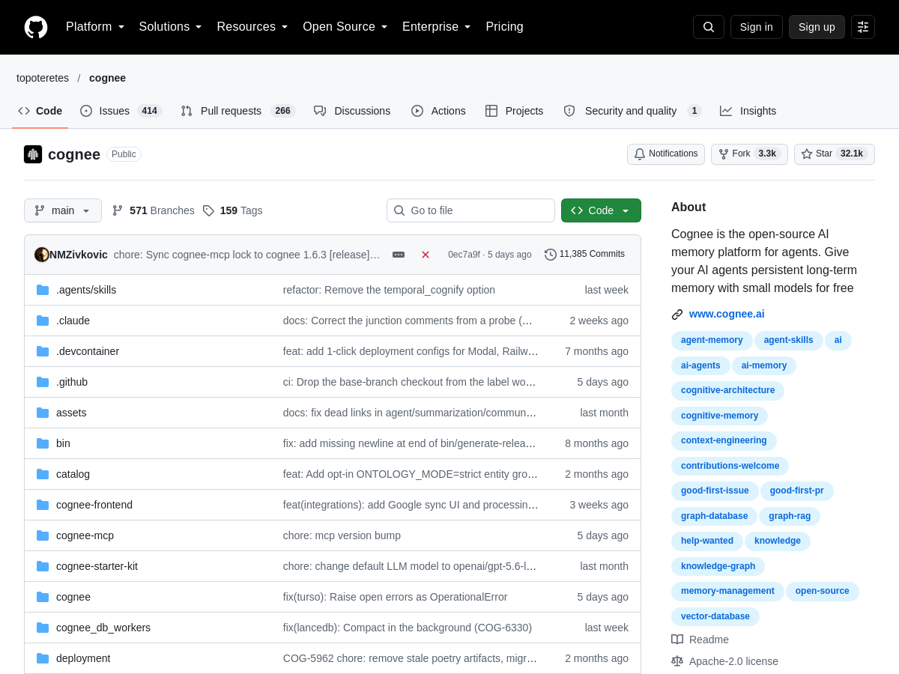Open the cognee-starter-kit folder icon
Screen dimensions: 899x674
click(x=43, y=566)
